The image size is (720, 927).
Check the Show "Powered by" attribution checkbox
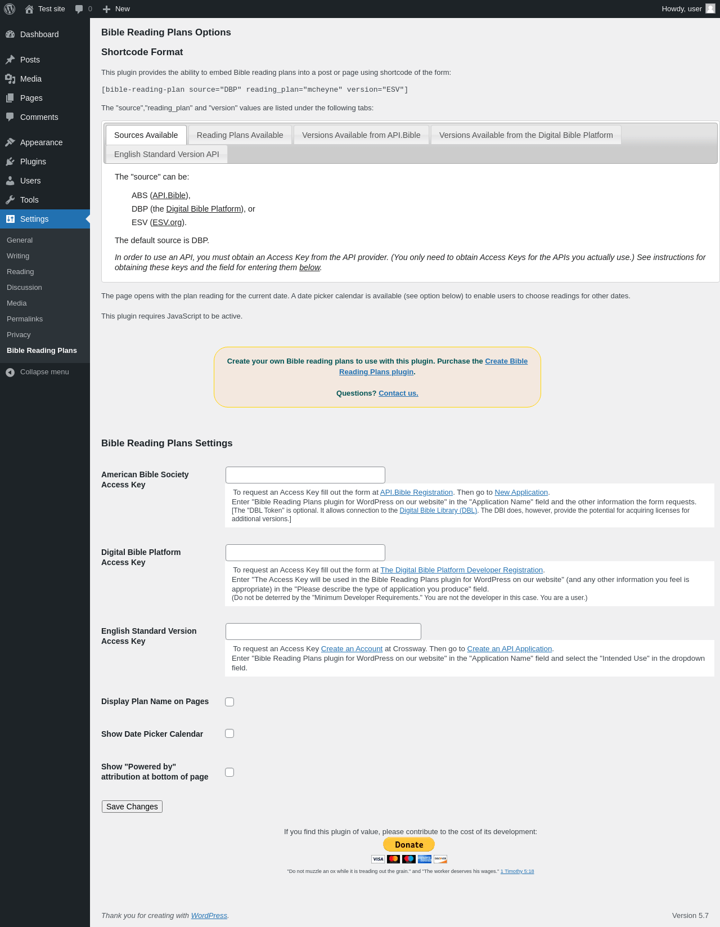click(x=229, y=772)
